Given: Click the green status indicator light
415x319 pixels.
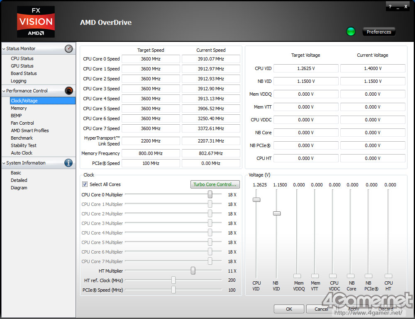Looking at the screenshot, I should pyautogui.click(x=351, y=32).
